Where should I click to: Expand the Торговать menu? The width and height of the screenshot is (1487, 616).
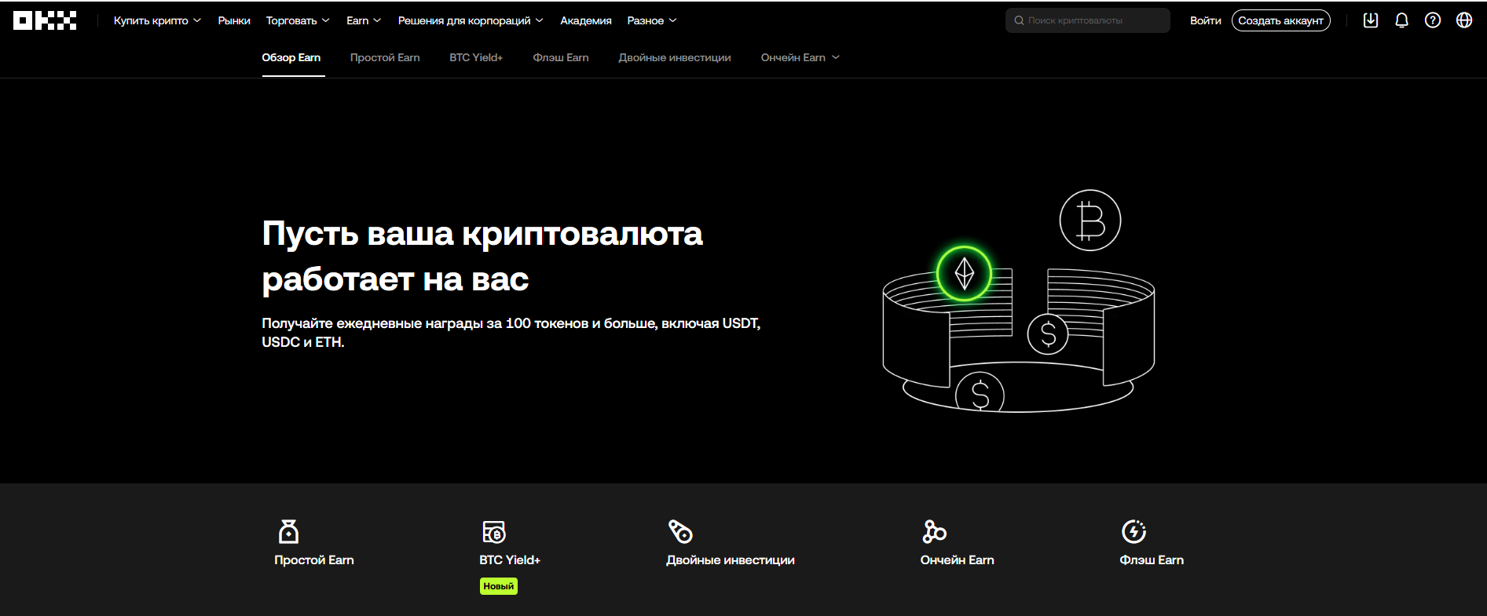click(298, 20)
